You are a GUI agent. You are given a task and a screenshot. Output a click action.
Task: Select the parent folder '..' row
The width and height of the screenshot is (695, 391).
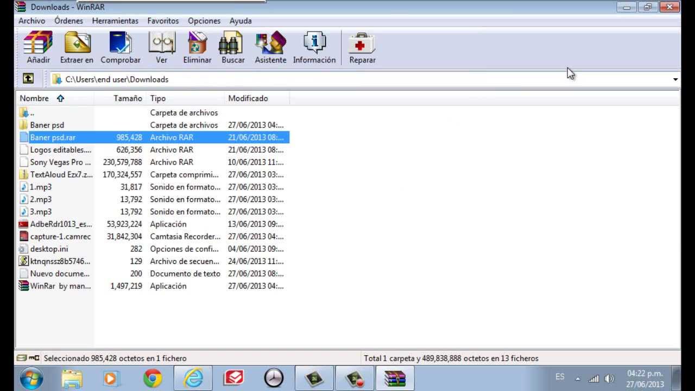click(x=152, y=112)
